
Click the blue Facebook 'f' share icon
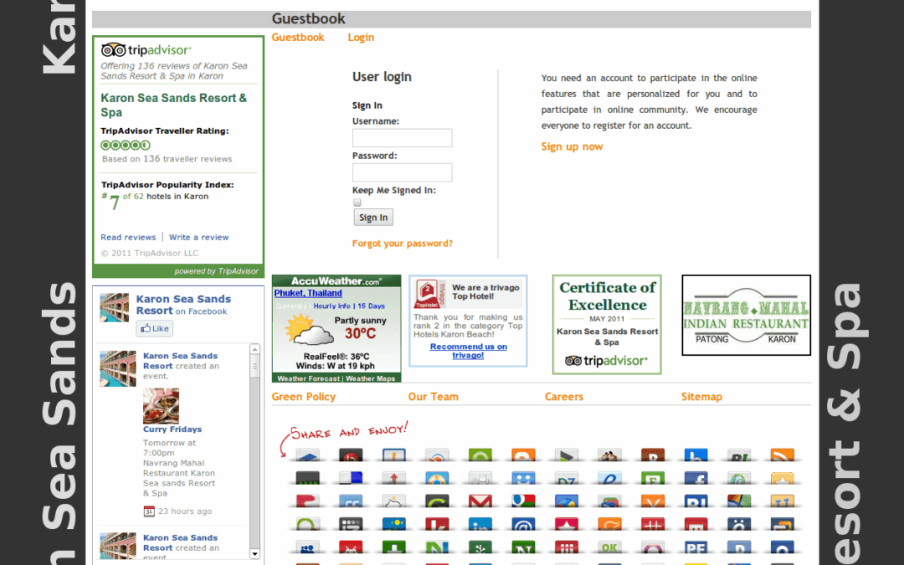tap(696, 478)
